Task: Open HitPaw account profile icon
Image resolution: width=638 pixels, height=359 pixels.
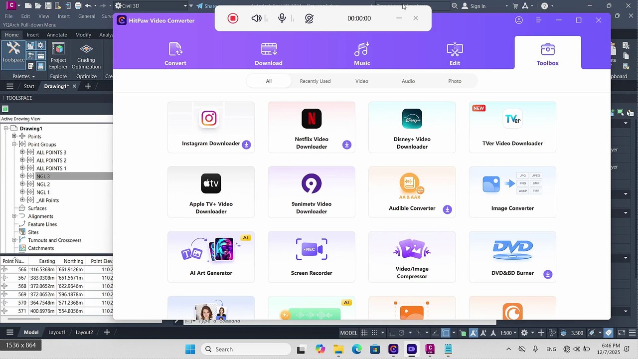Action: click(x=519, y=20)
